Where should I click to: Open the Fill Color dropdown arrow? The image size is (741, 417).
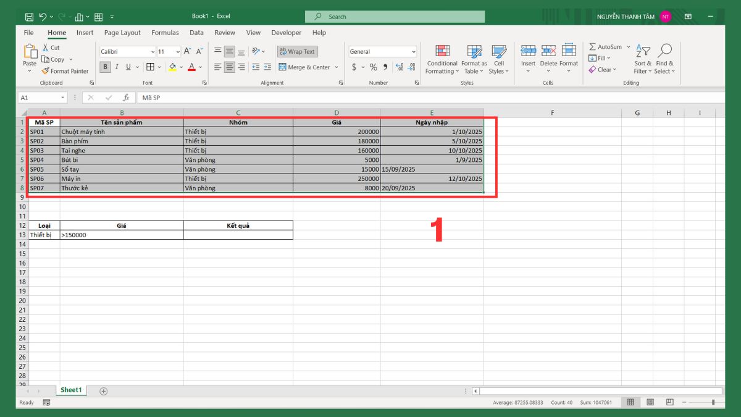[x=181, y=66]
